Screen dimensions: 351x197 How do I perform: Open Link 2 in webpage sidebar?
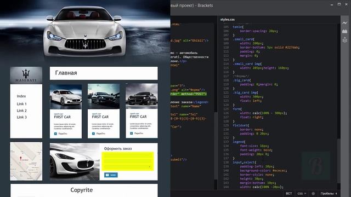click(x=22, y=111)
